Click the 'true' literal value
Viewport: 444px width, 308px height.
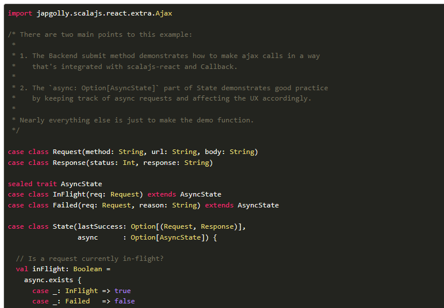point(123,291)
